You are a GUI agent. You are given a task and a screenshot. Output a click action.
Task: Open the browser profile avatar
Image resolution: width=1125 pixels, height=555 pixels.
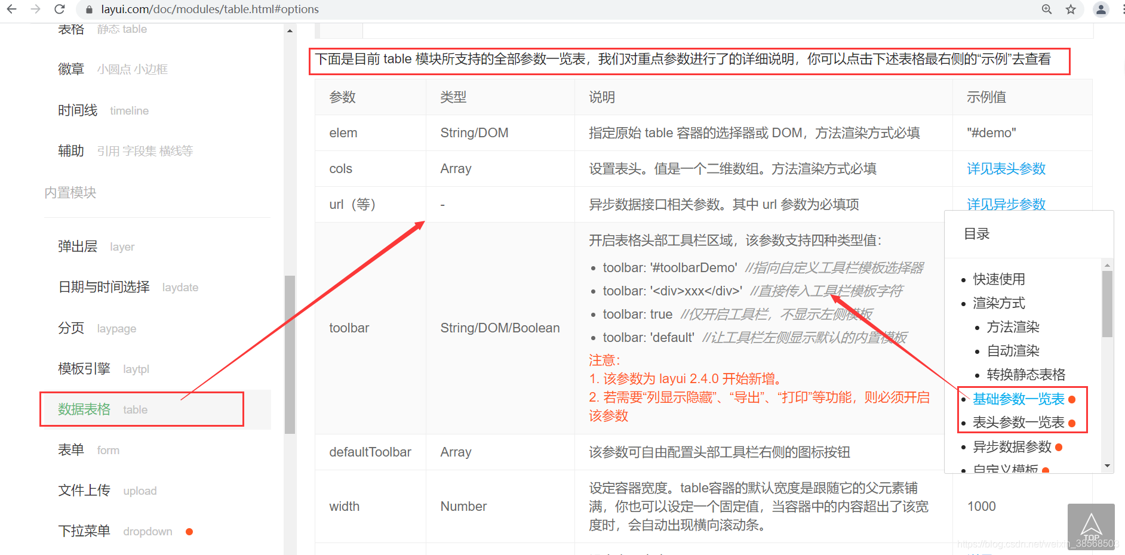coord(1101,9)
